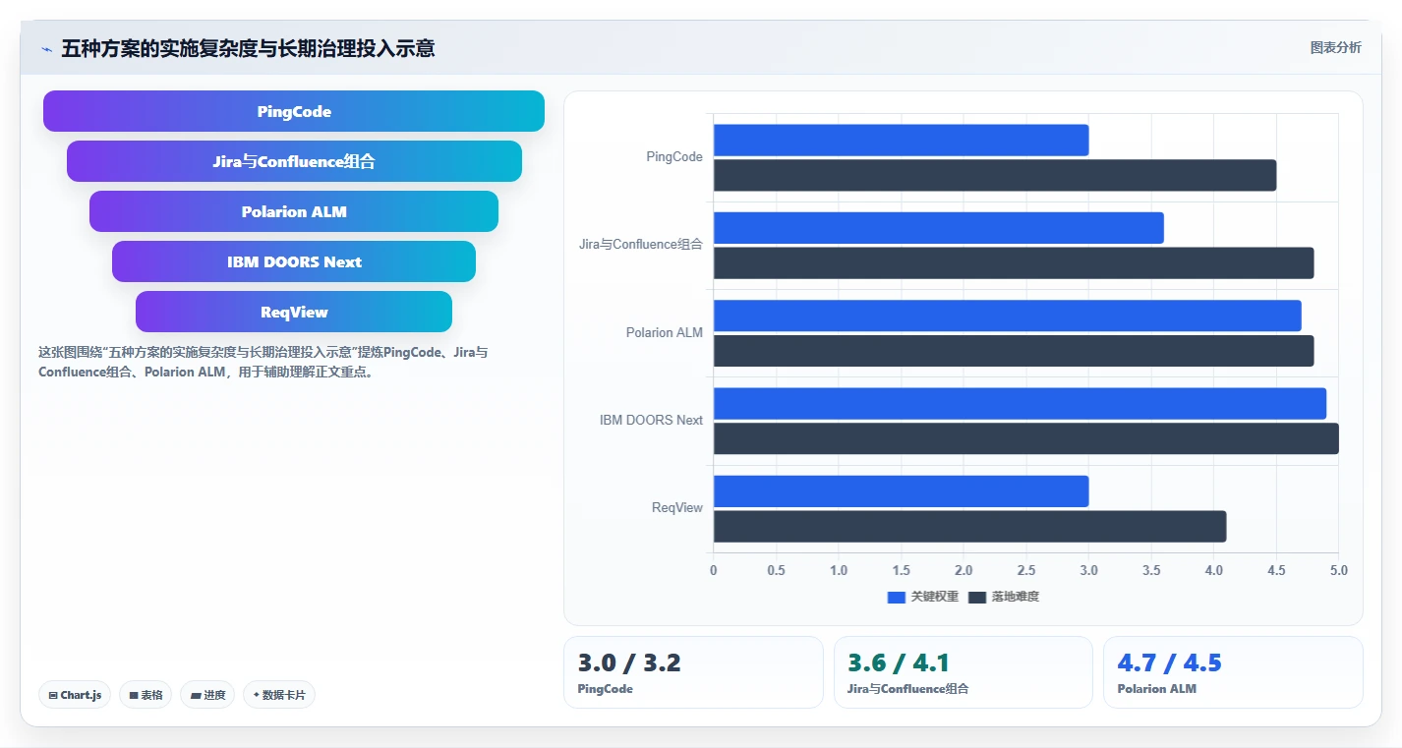Click the blue Jira与Confluence组合 chart bar
Viewport: 1402px width, 748px height.
coord(939,228)
